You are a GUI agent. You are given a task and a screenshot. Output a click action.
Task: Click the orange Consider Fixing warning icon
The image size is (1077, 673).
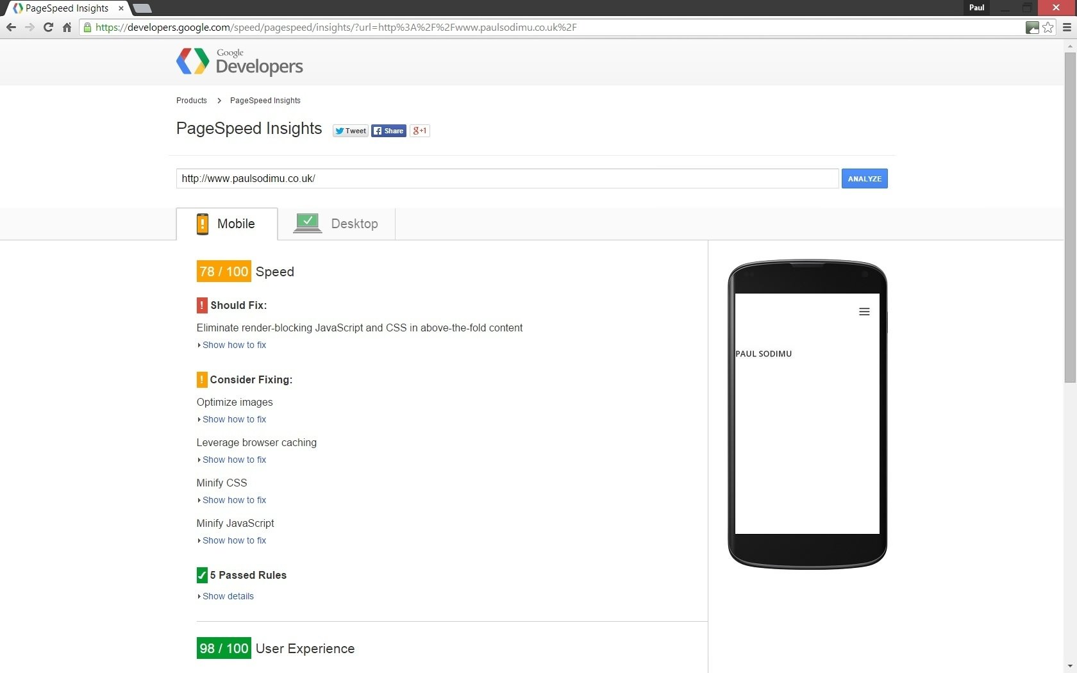202,379
